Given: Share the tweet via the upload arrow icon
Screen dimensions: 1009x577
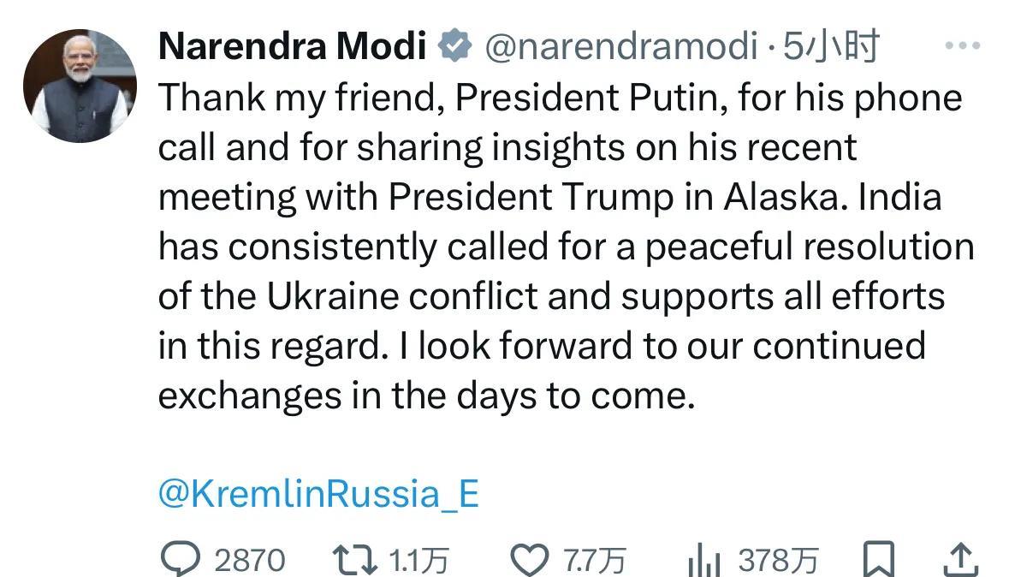Looking at the screenshot, I should tap(960, 561).
